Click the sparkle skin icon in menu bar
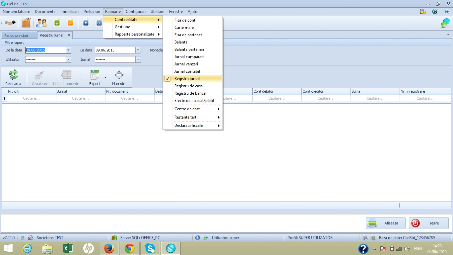Viewport: 453px width, 255px height. tap(423, 12)
